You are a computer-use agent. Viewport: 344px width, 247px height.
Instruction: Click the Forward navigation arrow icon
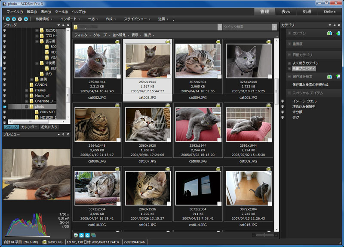[x=20, y=19]
